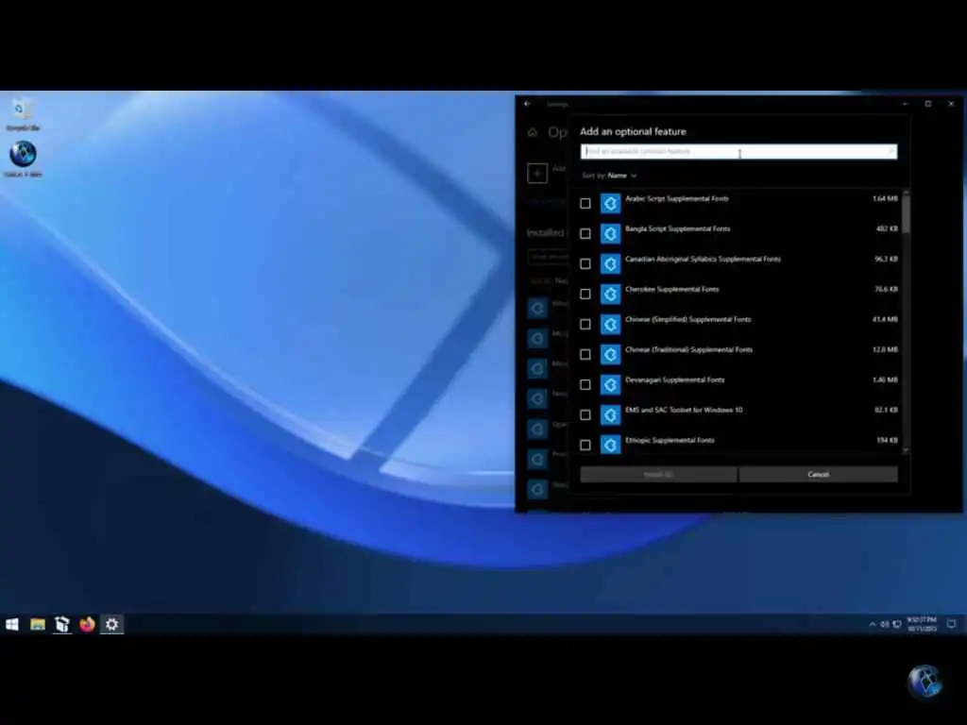Viewport: 967px width, 725px height.
Task: Select the Recycle Bin desktop icon
Action: coord(23,114)
